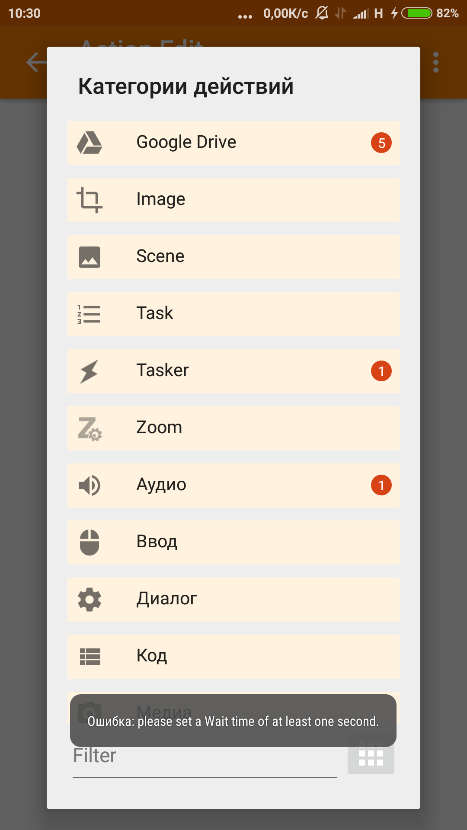The height and width of the screenshot is (830, 467).
Task: Open the Tasker action category
Action: pos(233,371)
